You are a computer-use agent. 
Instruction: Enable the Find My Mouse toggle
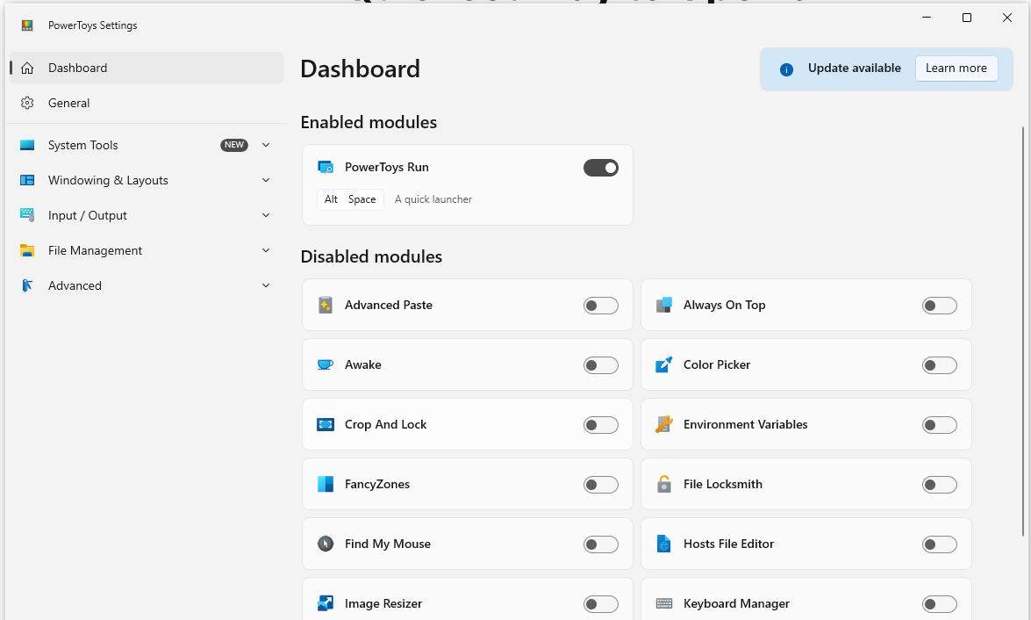(x=601, y=544)
